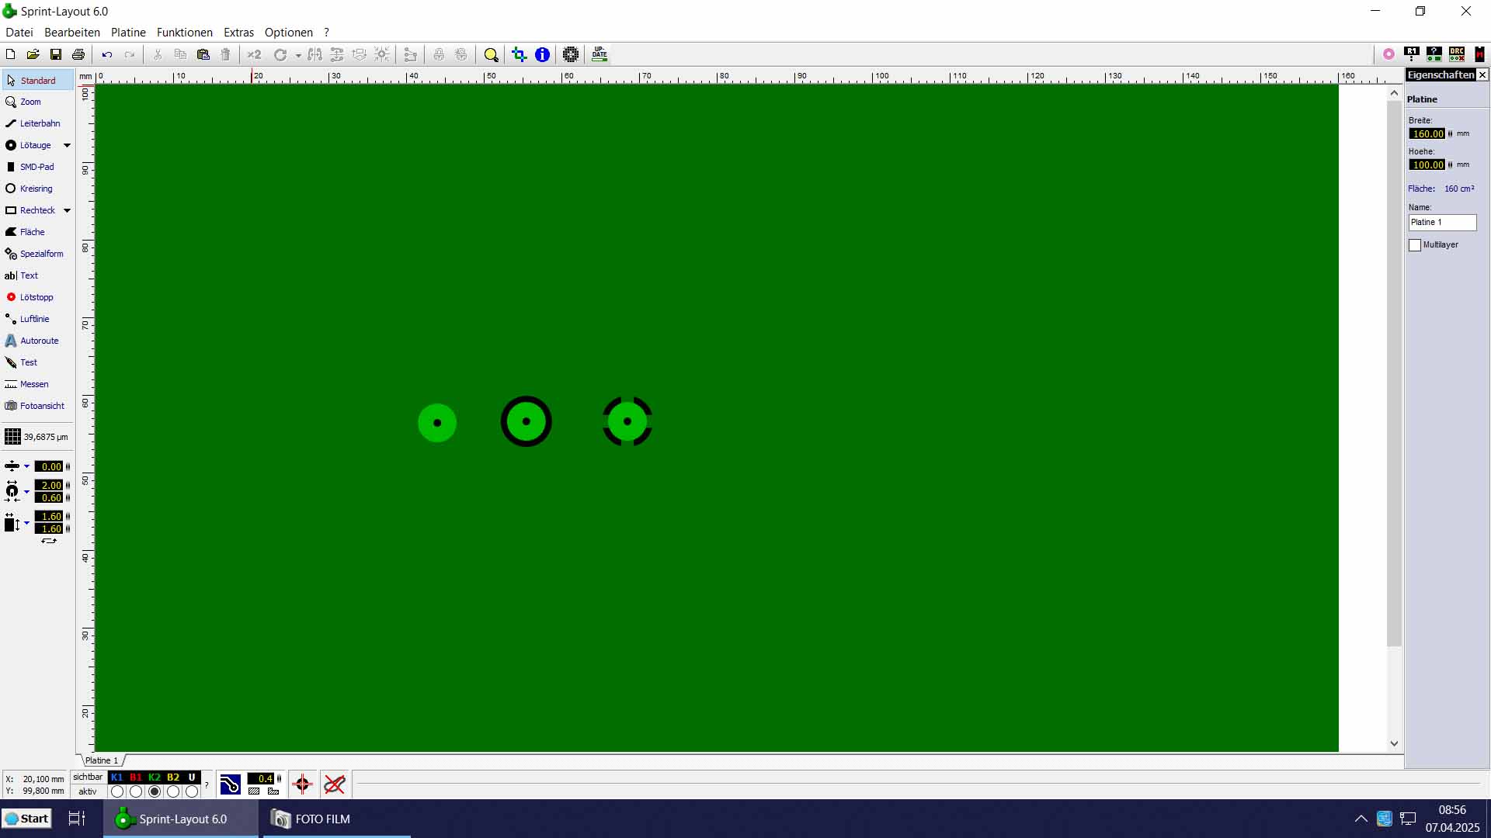1491x838 pixels.
Task: Set B2 layer as active
Action: (x=173, y=791)
